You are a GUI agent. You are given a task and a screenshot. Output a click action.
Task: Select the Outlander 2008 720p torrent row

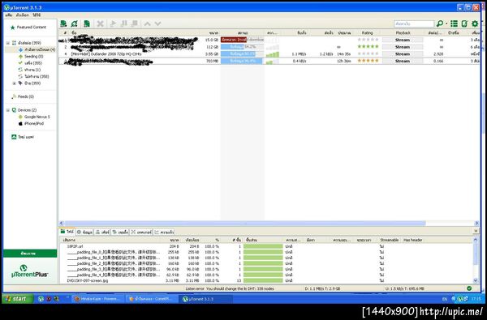(269, 54)
